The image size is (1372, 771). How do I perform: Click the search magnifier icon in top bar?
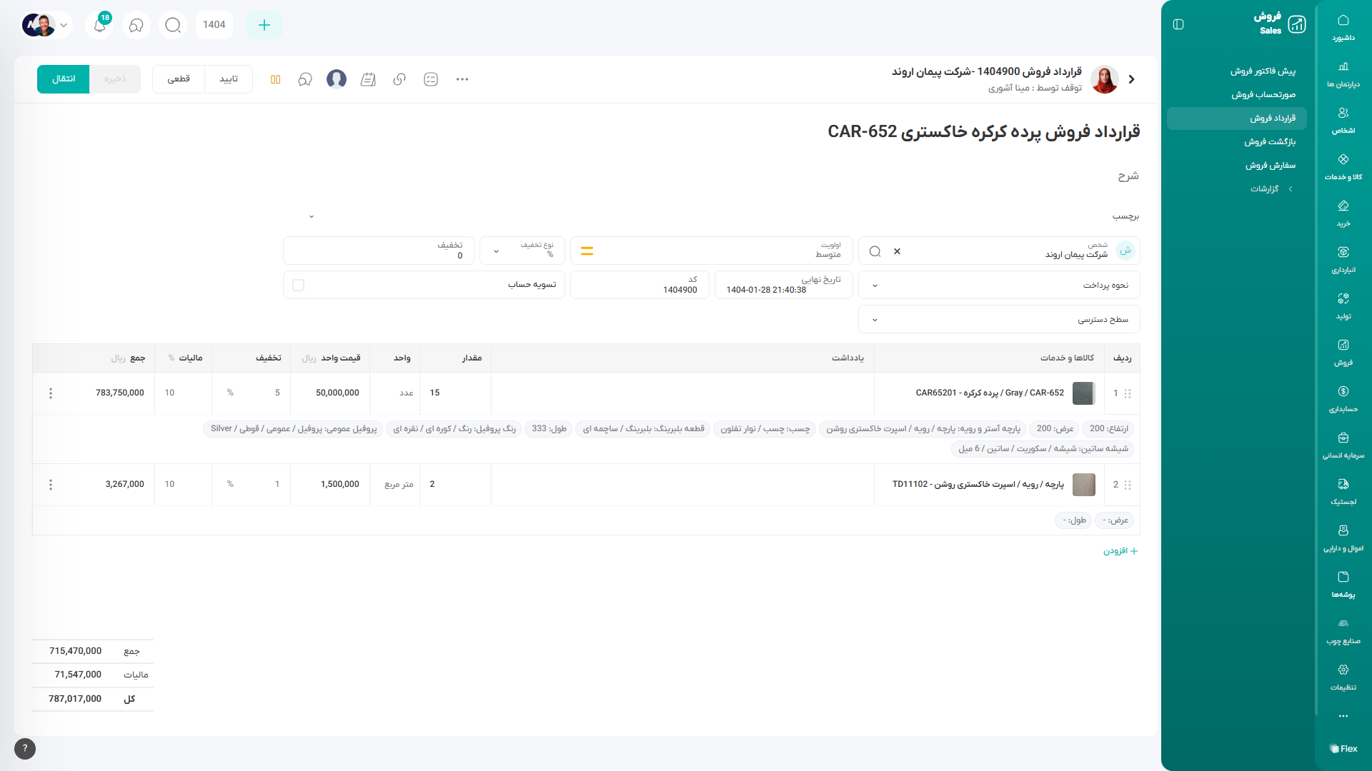[x=172, y=26]
